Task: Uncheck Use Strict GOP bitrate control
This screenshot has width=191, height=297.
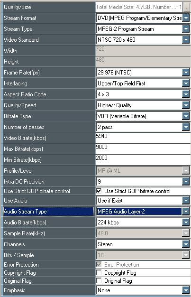Action: (99, 191)
